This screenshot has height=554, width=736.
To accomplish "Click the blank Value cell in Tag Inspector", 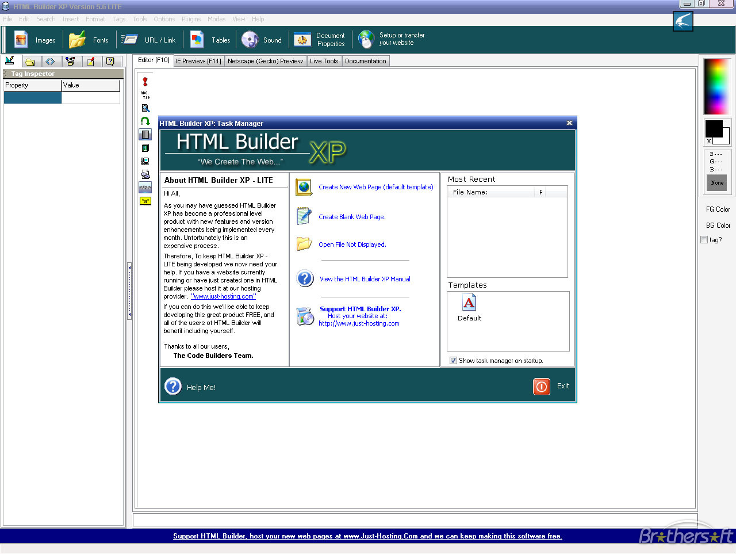I will point(91,98).
